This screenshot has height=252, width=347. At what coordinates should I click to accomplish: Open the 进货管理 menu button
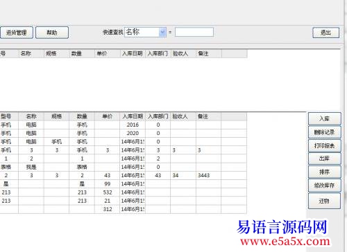pos(17,33)
